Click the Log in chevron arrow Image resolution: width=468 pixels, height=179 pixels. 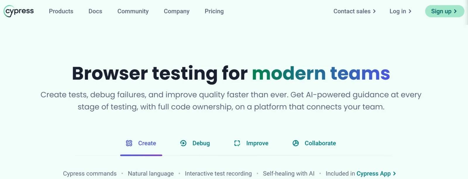pos(410,11)
